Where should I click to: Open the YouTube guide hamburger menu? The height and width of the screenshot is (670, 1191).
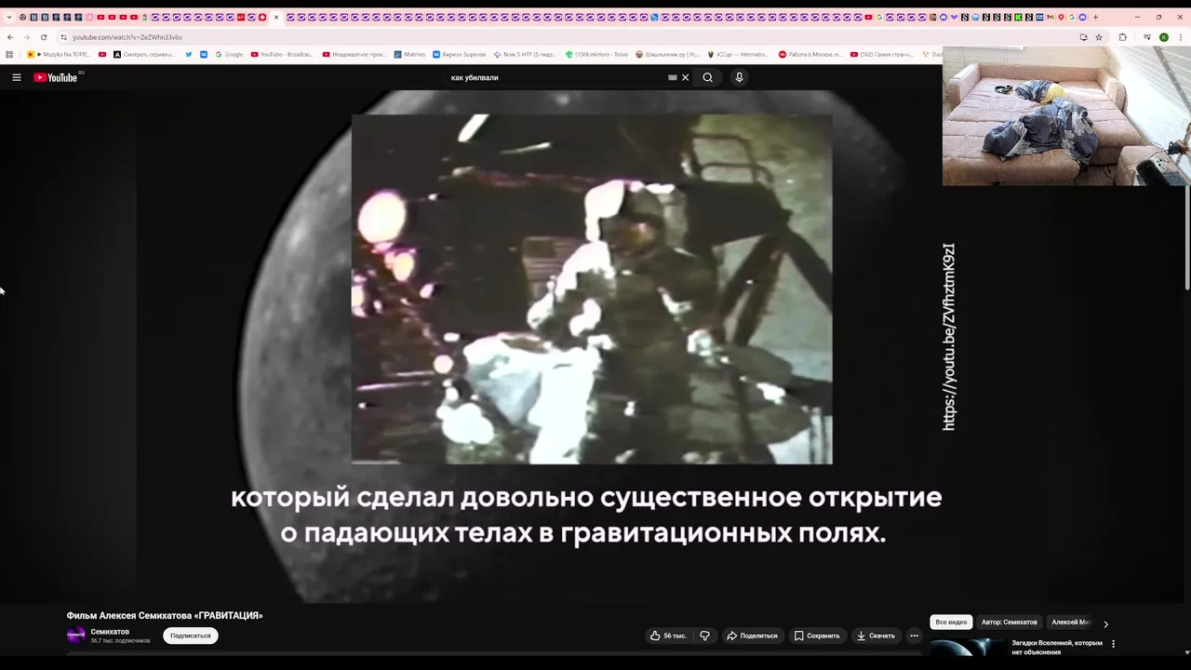coord(17,77)
